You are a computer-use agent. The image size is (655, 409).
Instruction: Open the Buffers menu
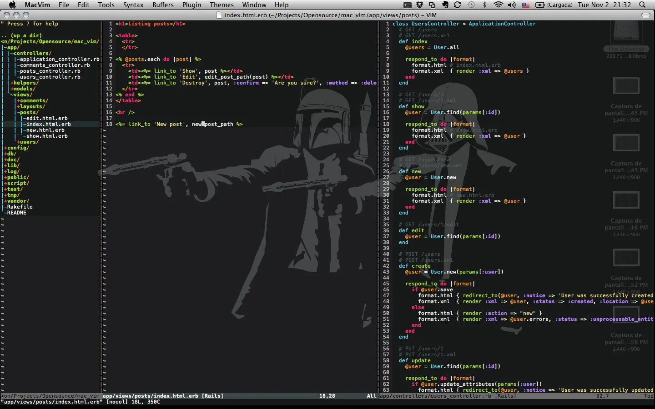pos(163,5)
